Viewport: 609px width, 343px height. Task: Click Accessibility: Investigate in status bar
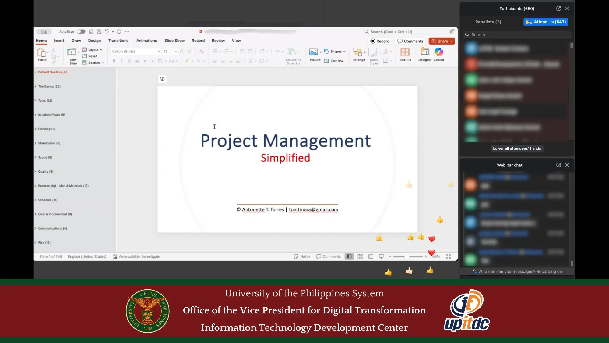(136, 257)
